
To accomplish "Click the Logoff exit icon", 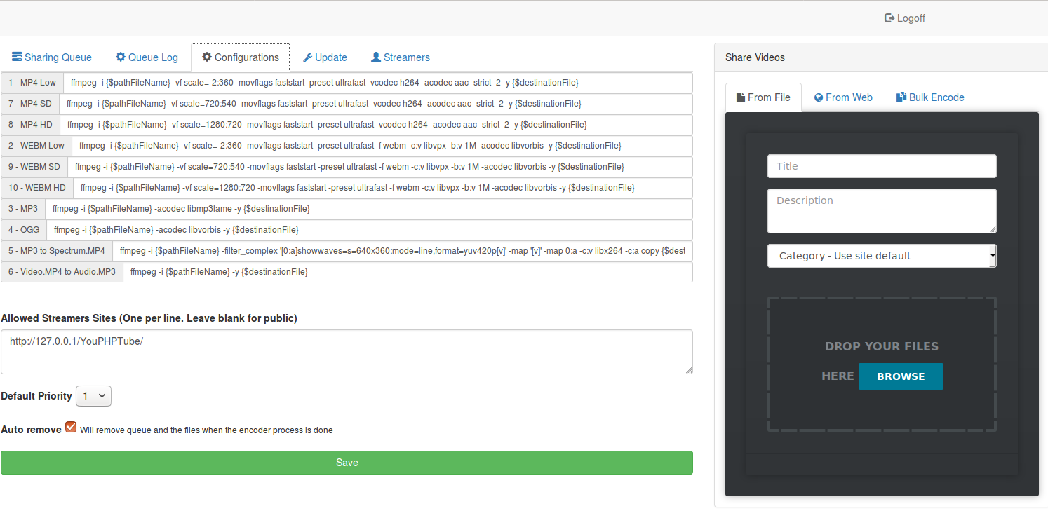I will point(891,18).
